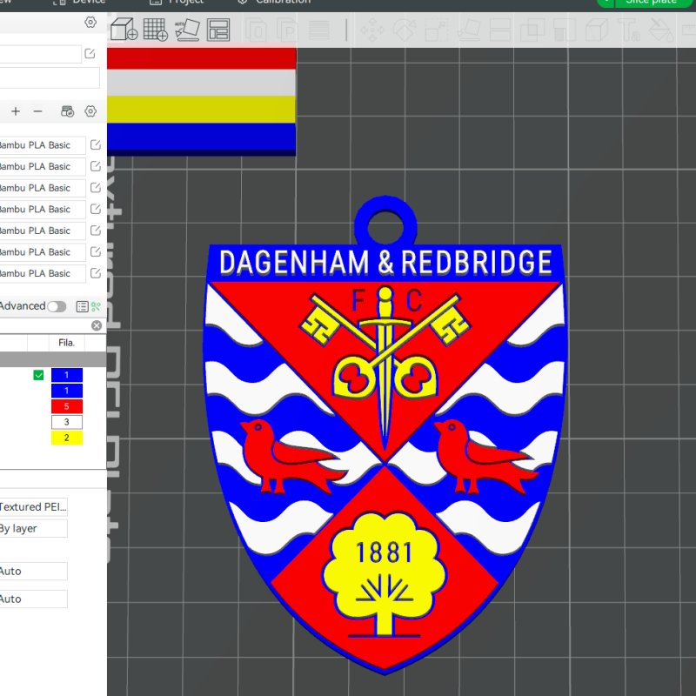This screenshot has width=696, height=696.
Task: Click the Add primitive cube icon
Action: (124, 30)
